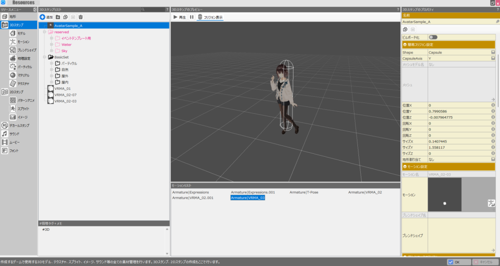Collapse the 簡易コリジョン設定 section

(x=405, y=44)
